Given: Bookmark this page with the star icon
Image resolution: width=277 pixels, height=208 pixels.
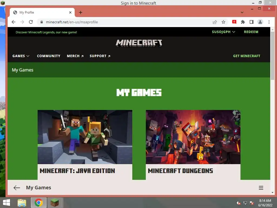Looking at the screenshot, I should (x=223, y=22).
